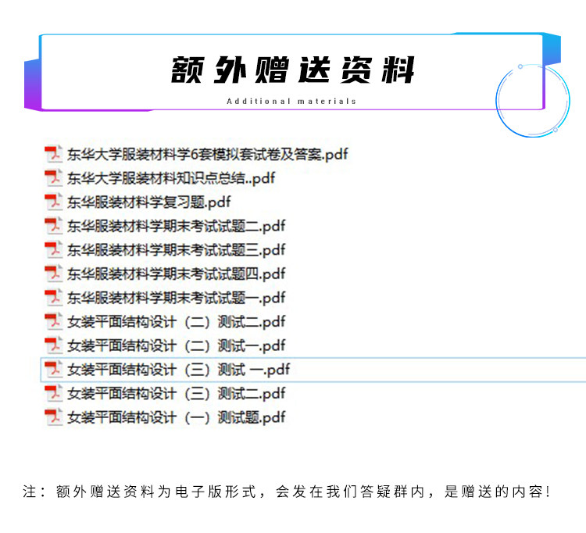Click PDF icon of 女装平面结构设计（二）测试一.pdf
586x533 pixels.
tap(53, 345)
